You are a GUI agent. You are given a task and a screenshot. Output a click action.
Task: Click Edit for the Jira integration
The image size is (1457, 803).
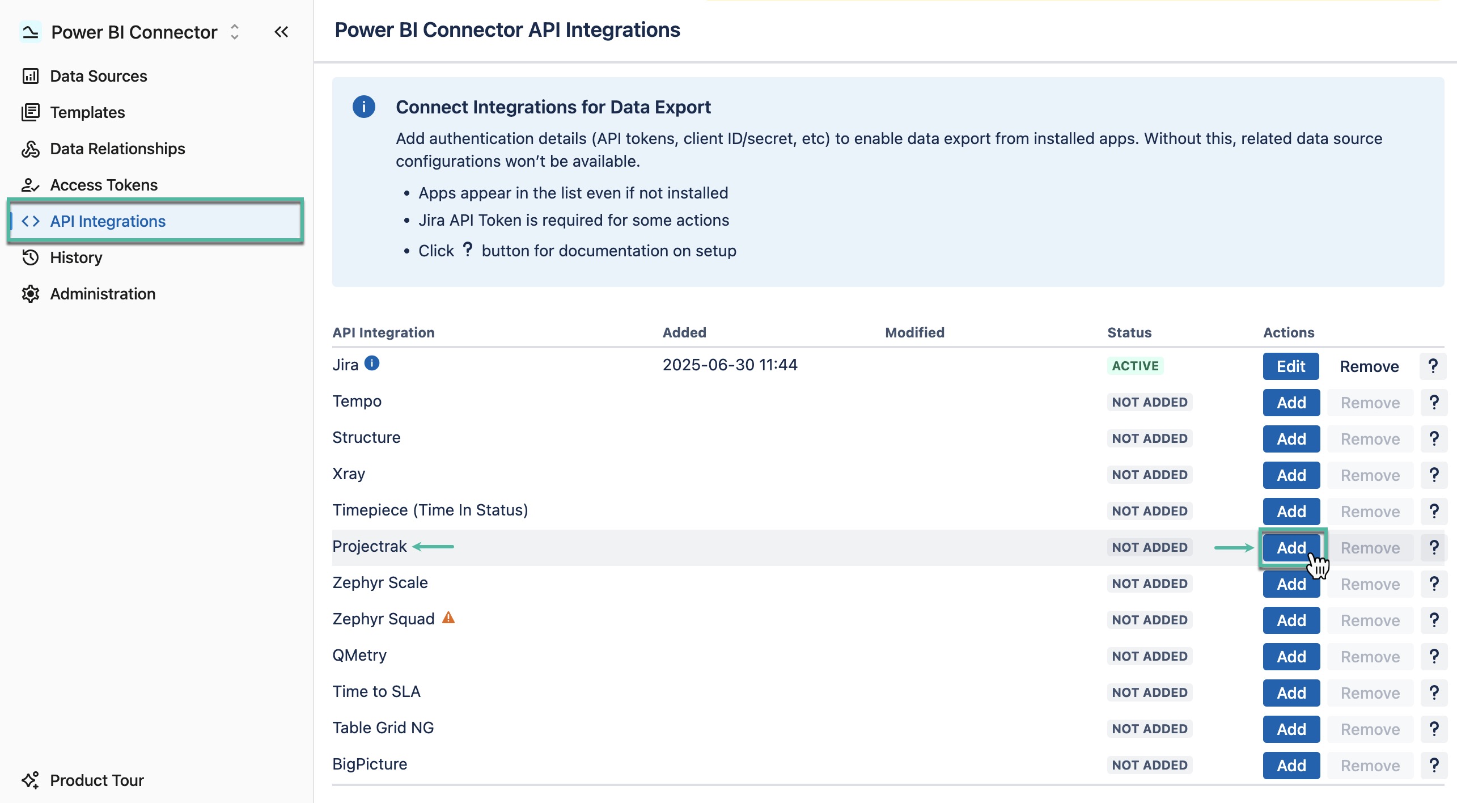click(x=1290, y=366)
